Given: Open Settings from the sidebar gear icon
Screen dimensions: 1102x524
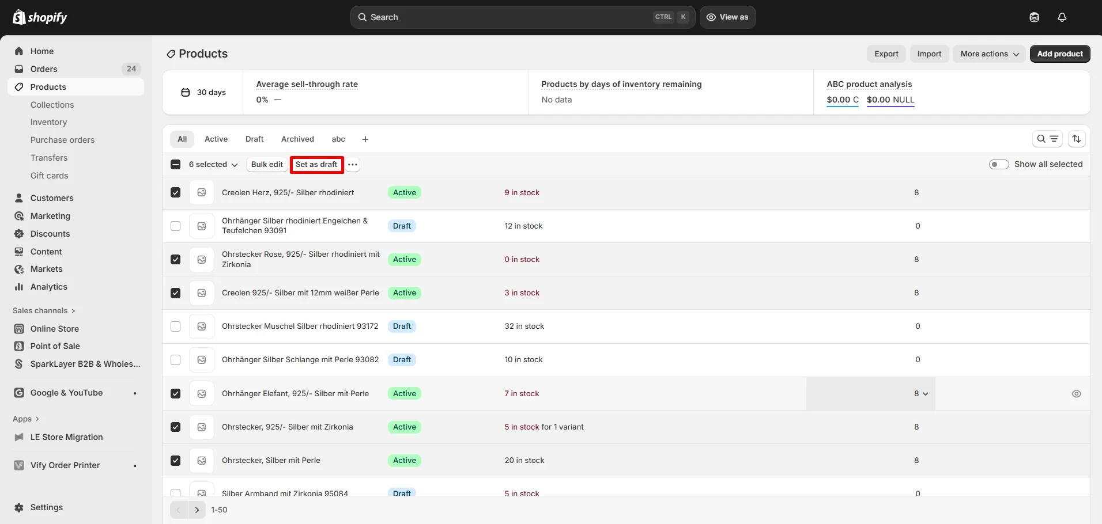Looking at the screenshot, I should (19, 507).
